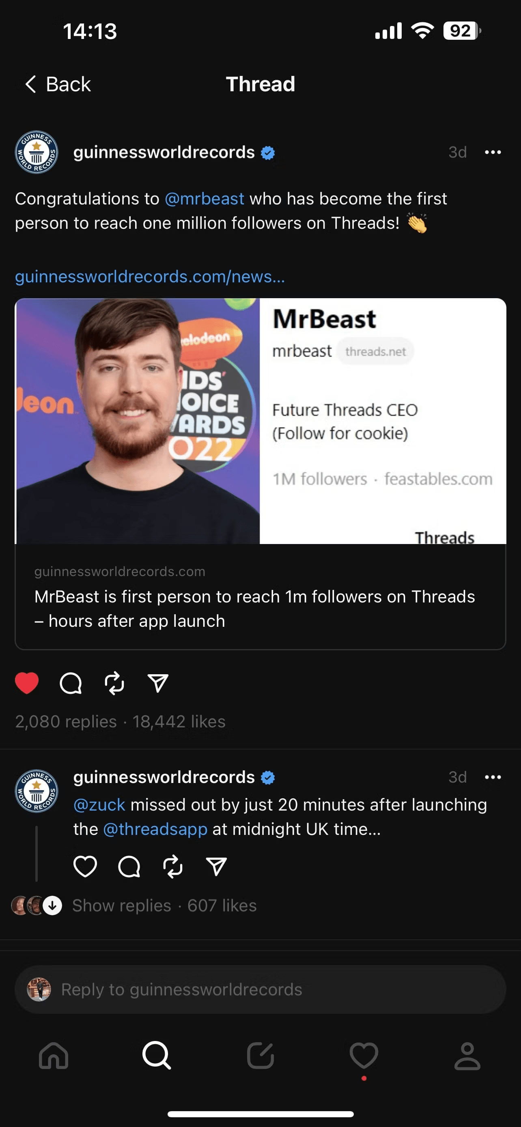Image resolution: width=521 pixels, height=1127 pixels.
Task: Open the Profile tab
Action: (x=467, y=1056)
